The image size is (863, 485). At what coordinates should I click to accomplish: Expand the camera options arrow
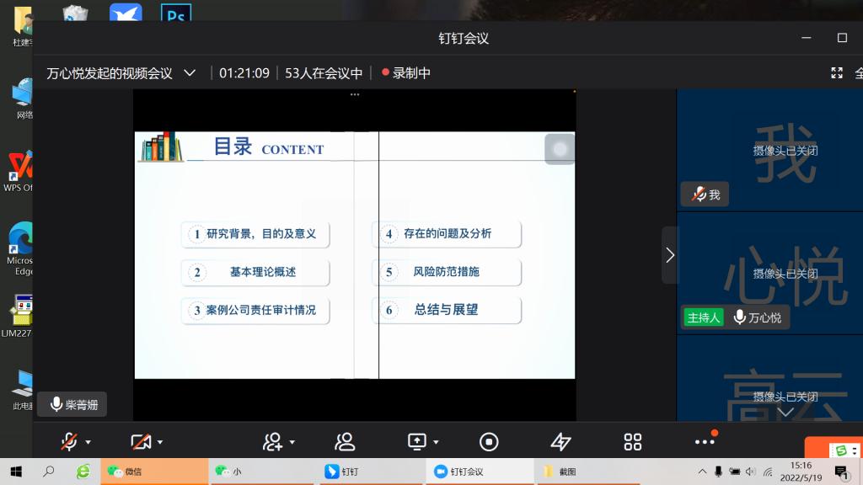(160, 442)
